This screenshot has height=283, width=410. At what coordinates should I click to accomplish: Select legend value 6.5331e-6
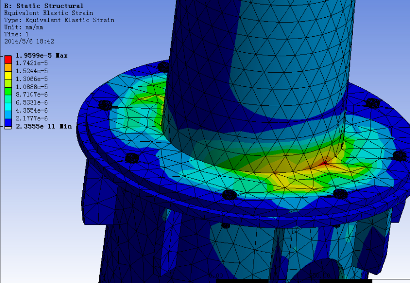32,102
